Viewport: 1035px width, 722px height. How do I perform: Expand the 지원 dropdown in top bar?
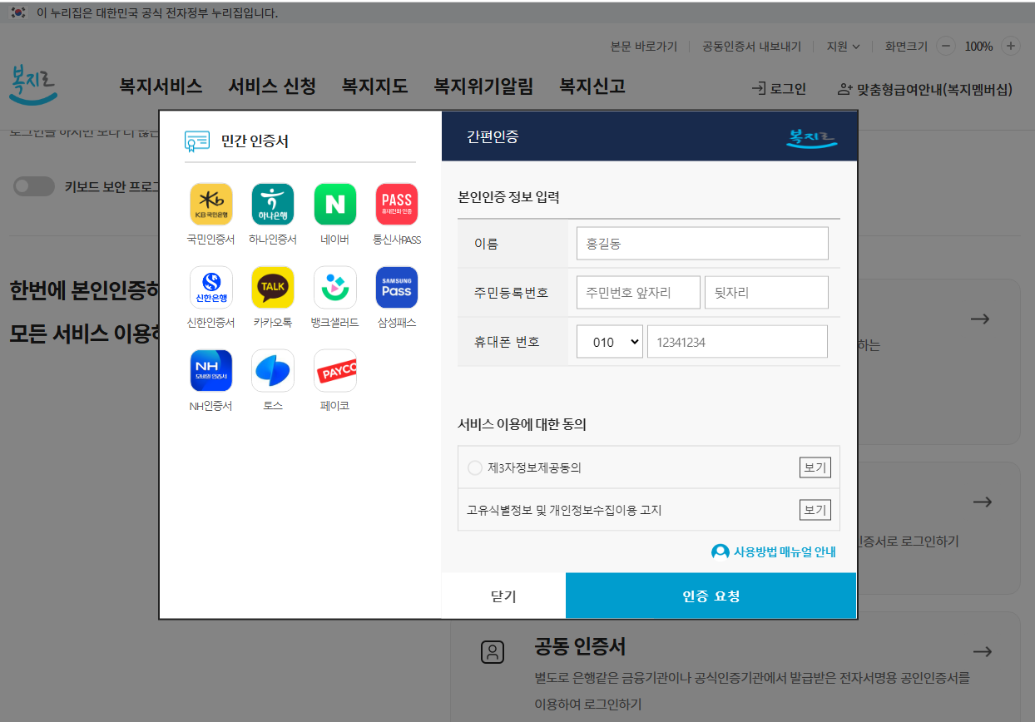843,47
